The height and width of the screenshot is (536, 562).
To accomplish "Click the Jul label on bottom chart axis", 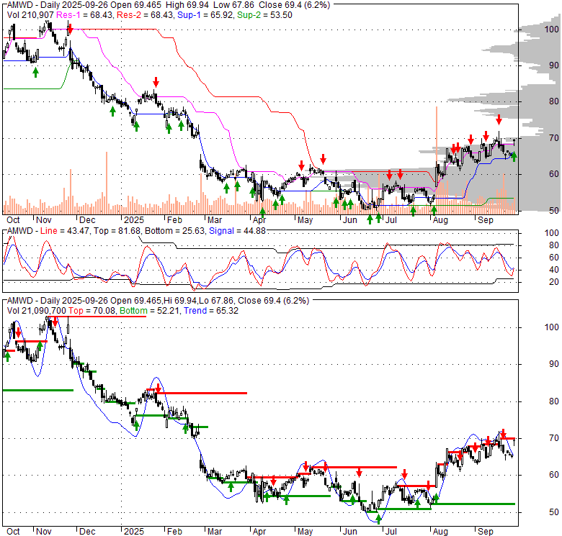I will click(x=391, y=532).
